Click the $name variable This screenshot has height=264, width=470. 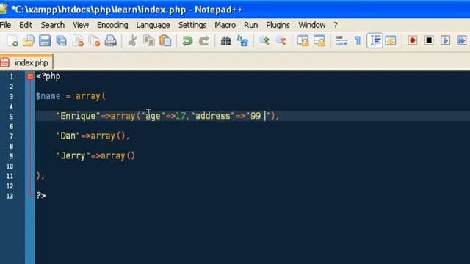[48, 96]
